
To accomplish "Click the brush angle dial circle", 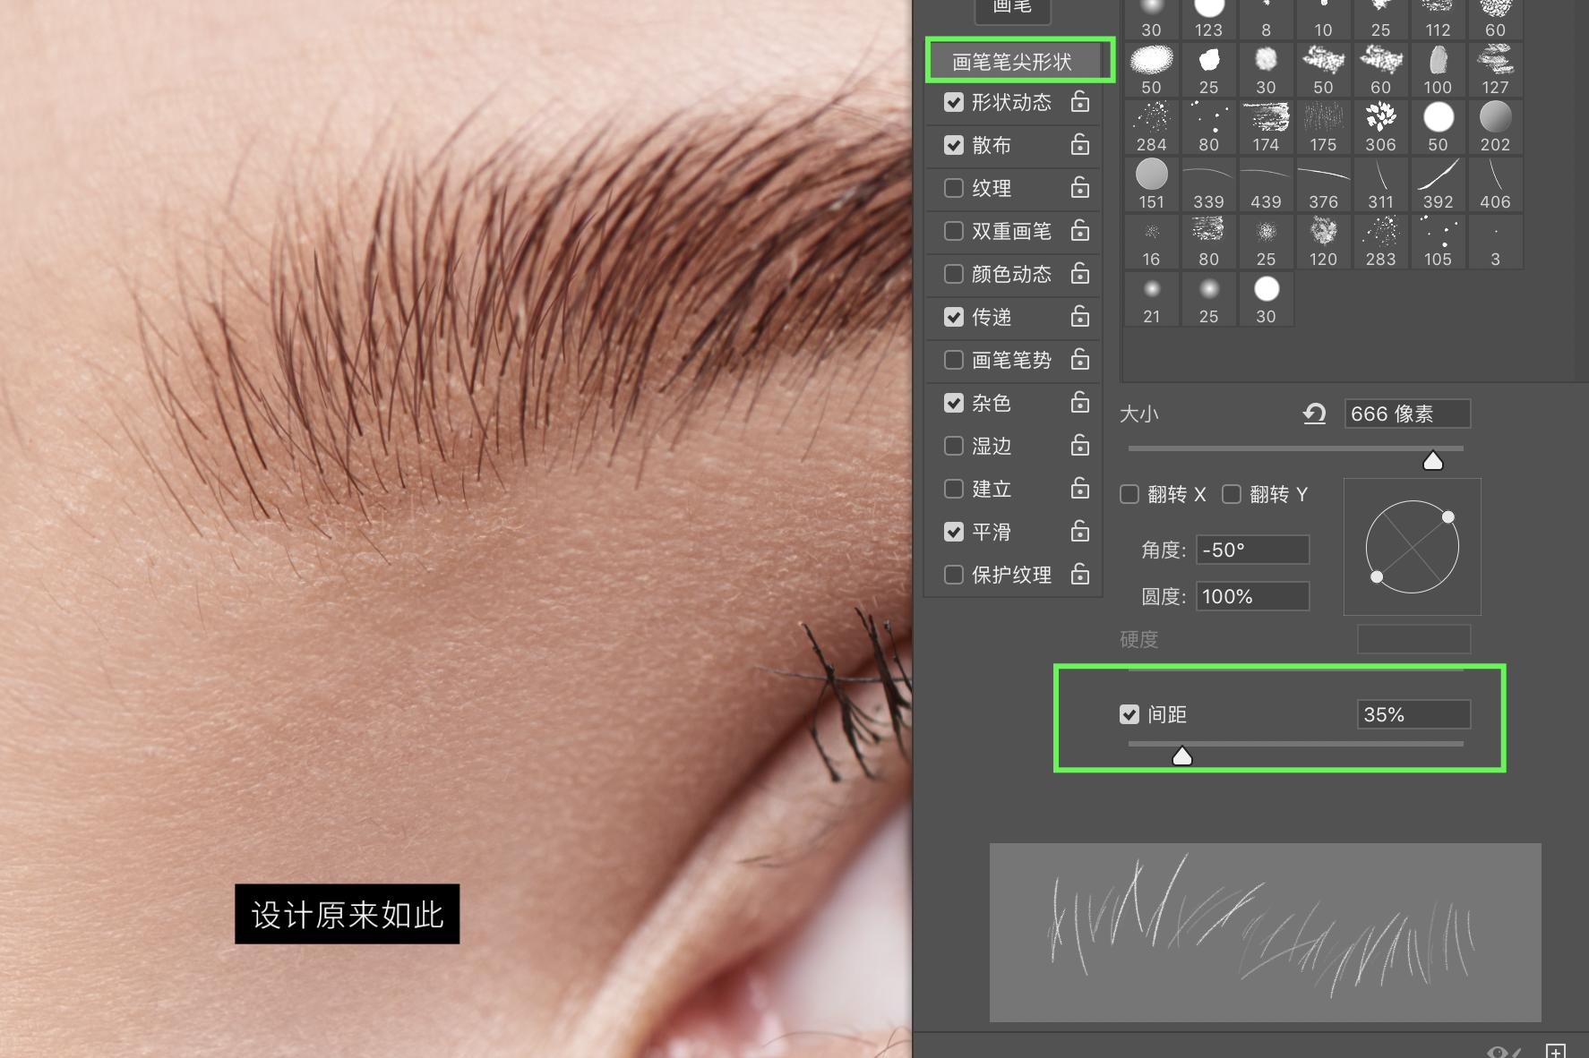I will coord(1412,547).
